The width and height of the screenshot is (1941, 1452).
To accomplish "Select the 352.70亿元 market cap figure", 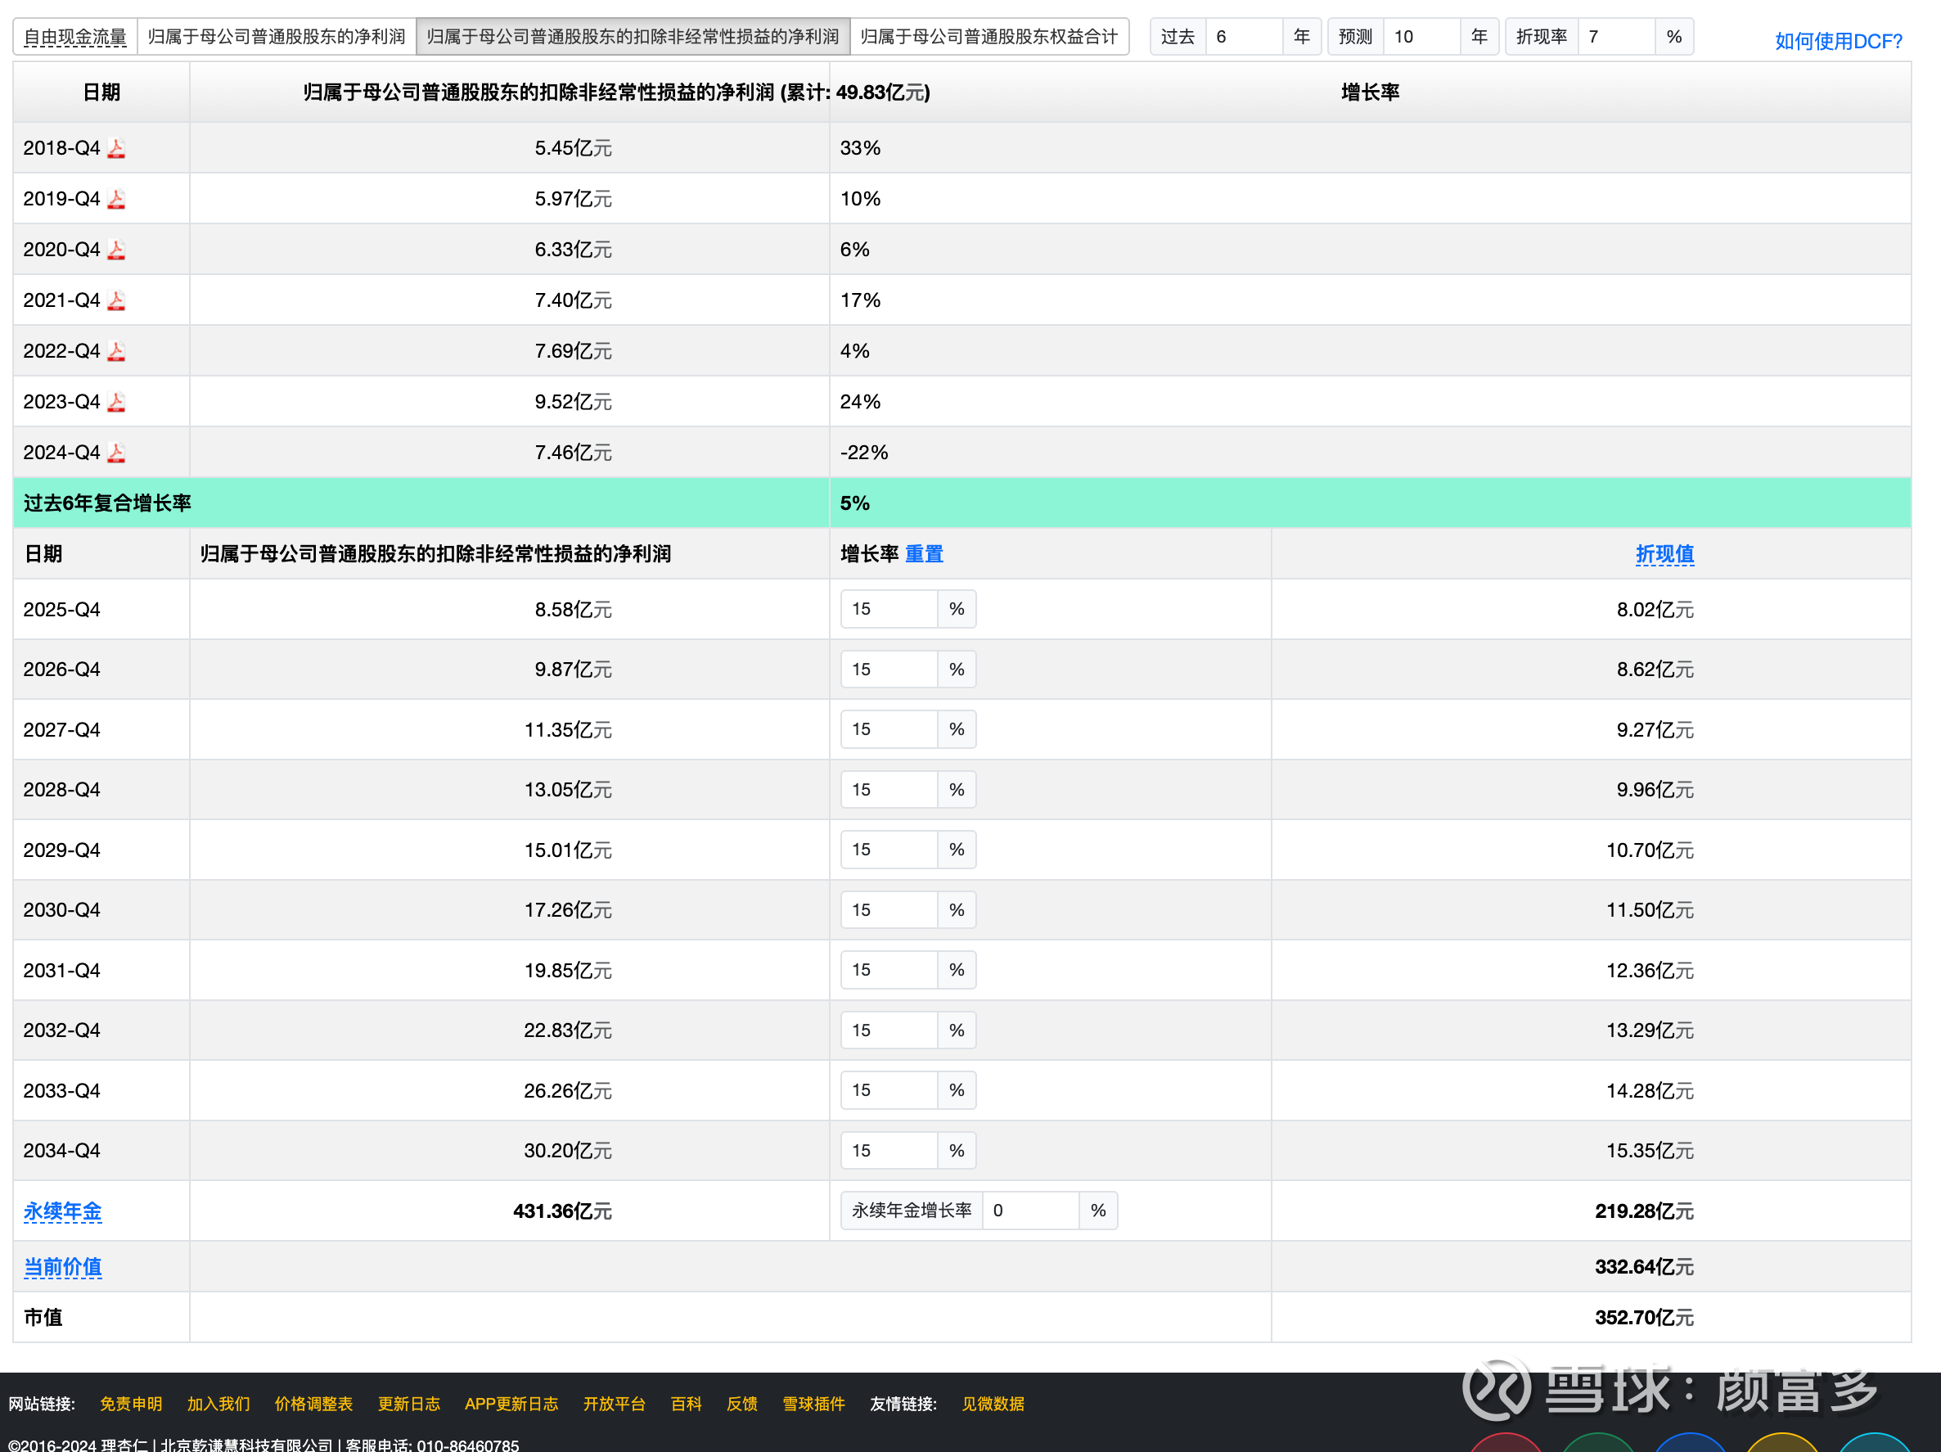I will click(1645, 1318).
